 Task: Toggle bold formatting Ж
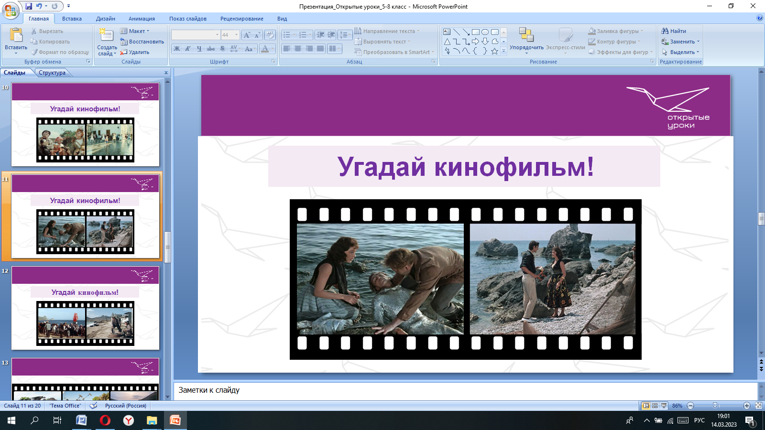pyautogui.click(x=177, y=49)
